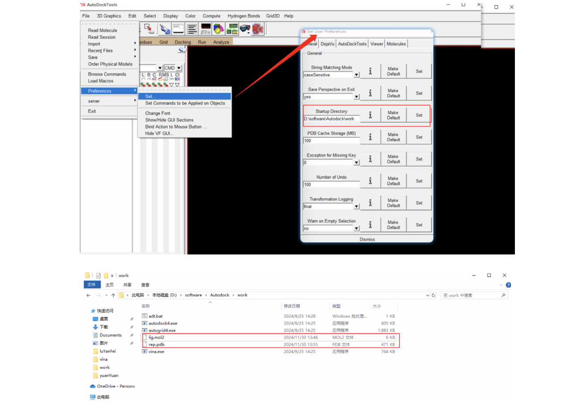Open the Hydrogen Bonds menu

(x=244, y=16)
